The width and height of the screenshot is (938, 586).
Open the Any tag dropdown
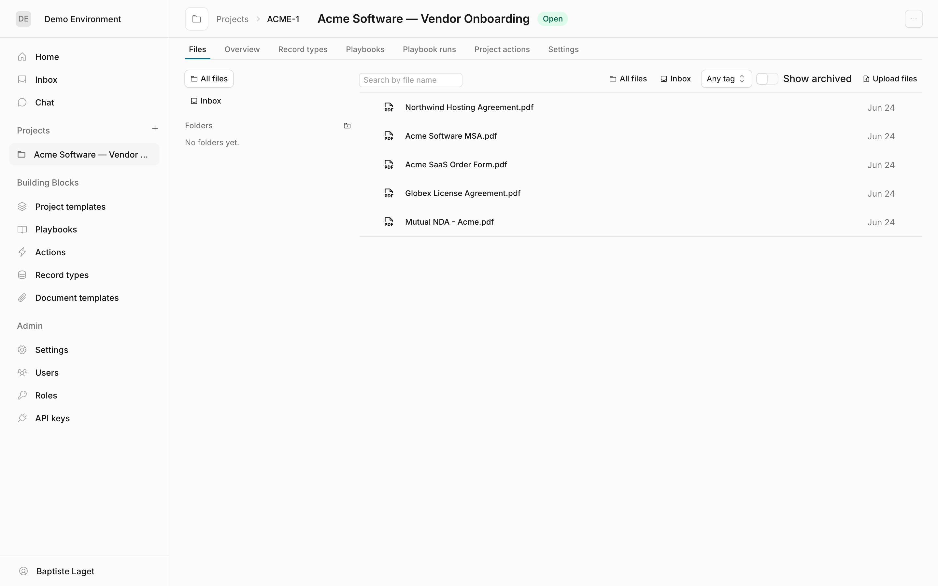click(x=726, y=79)
